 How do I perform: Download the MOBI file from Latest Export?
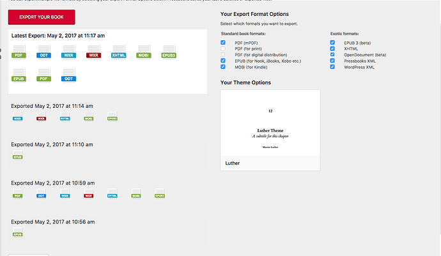tap(143, 52)
